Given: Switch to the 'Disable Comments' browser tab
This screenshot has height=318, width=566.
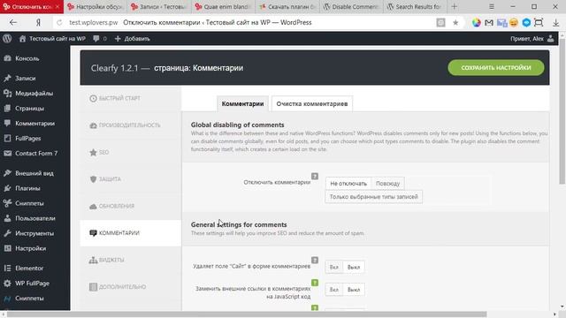Looking at the screenshot, I should tap(351, 6).
